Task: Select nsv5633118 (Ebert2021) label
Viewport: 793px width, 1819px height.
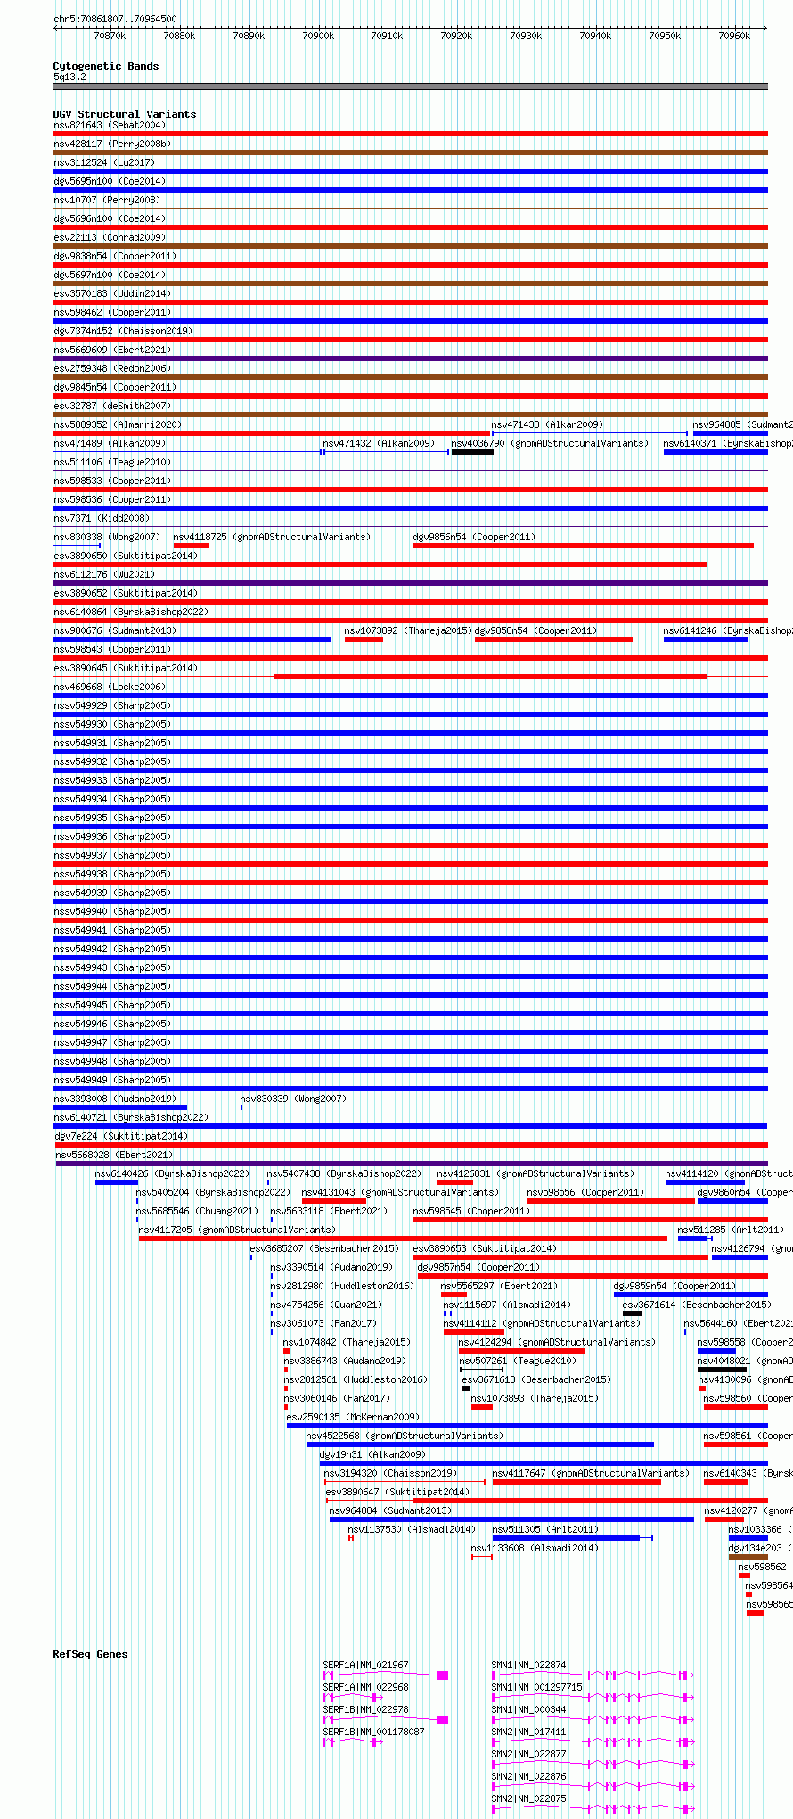Action: (x=330, y=1211)
